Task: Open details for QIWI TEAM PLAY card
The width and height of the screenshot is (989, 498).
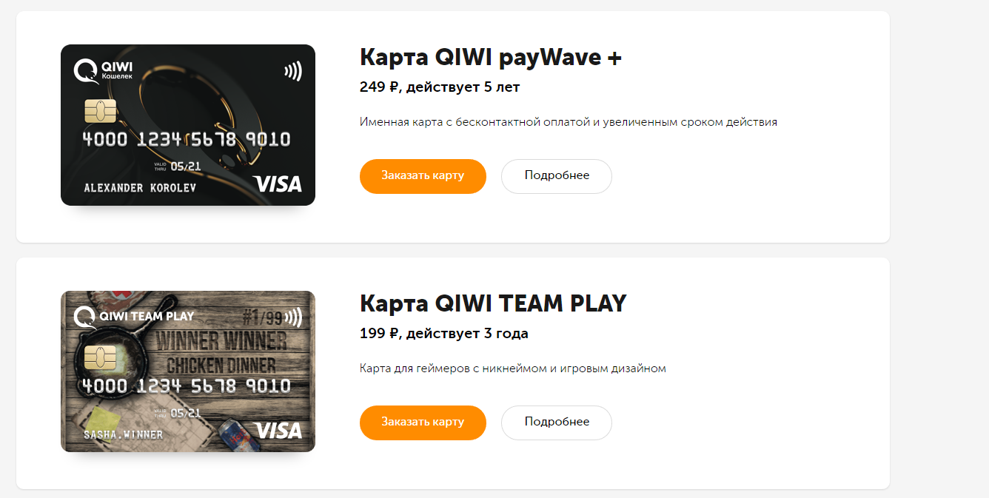Action: click(x=557, y=423)
